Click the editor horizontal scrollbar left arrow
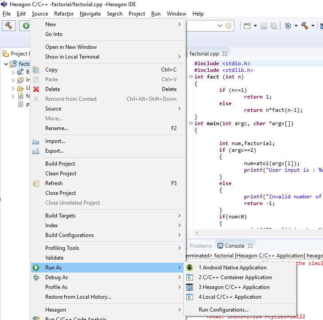This screenshot has width=323, height=320. tap(197, 233)
